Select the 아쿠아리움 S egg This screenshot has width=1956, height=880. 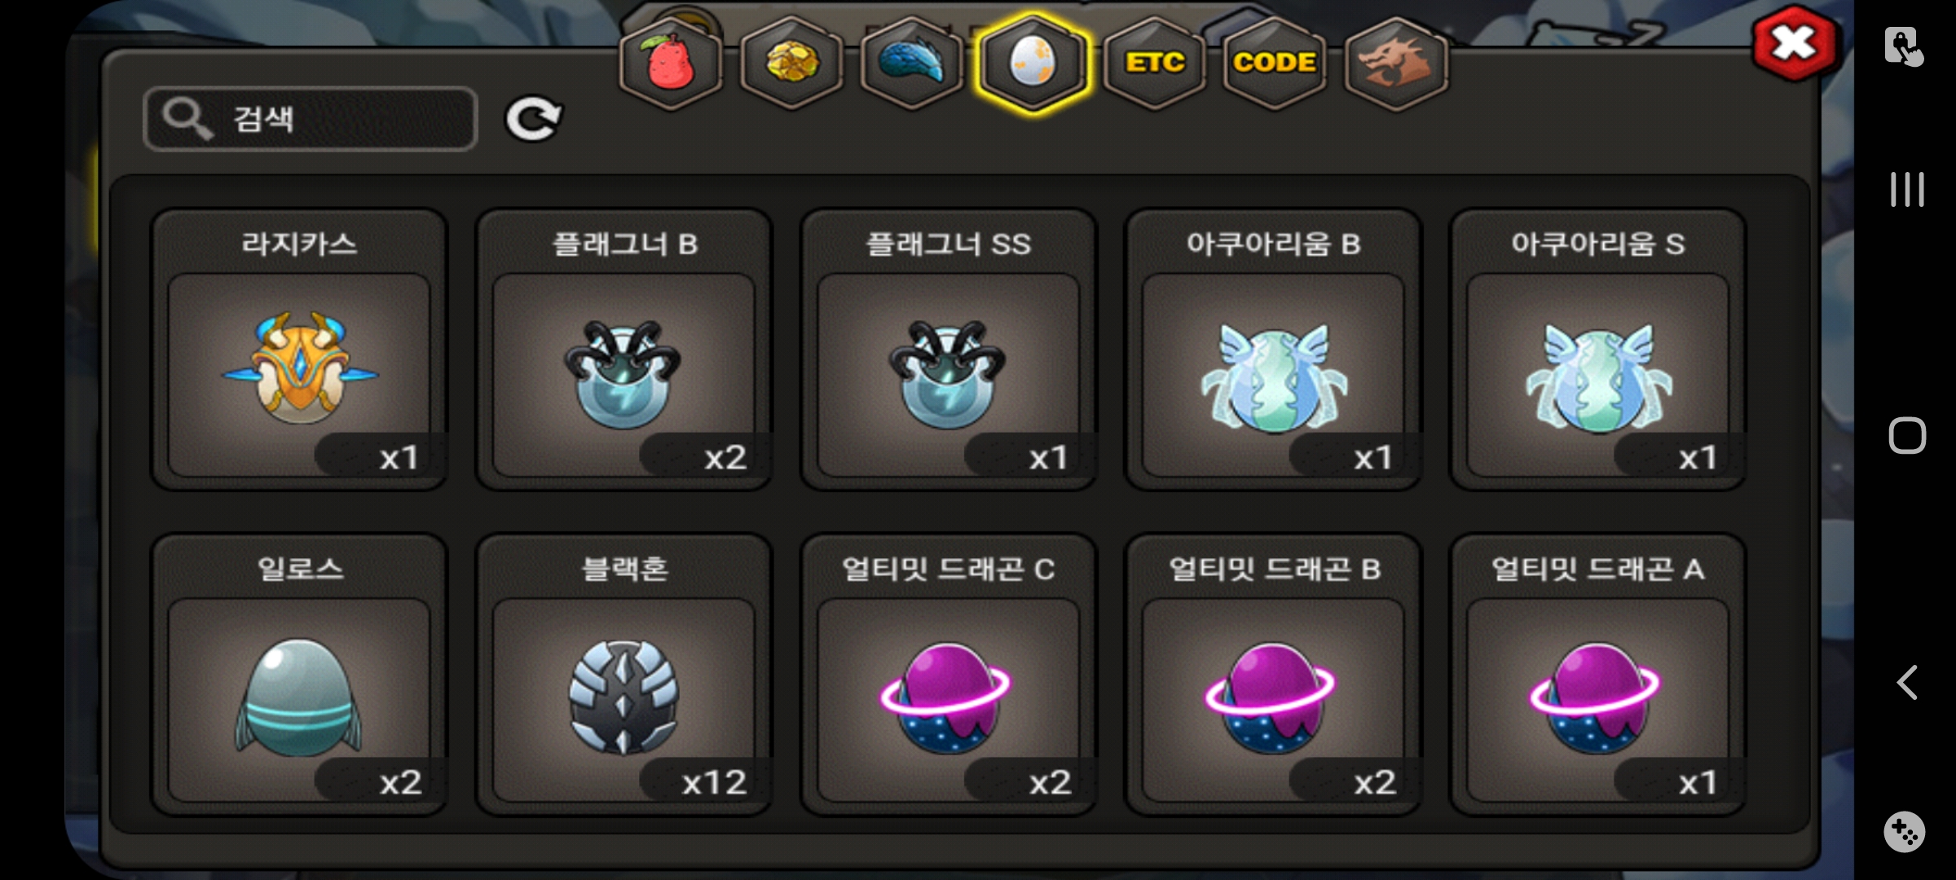coord(1597,350)
